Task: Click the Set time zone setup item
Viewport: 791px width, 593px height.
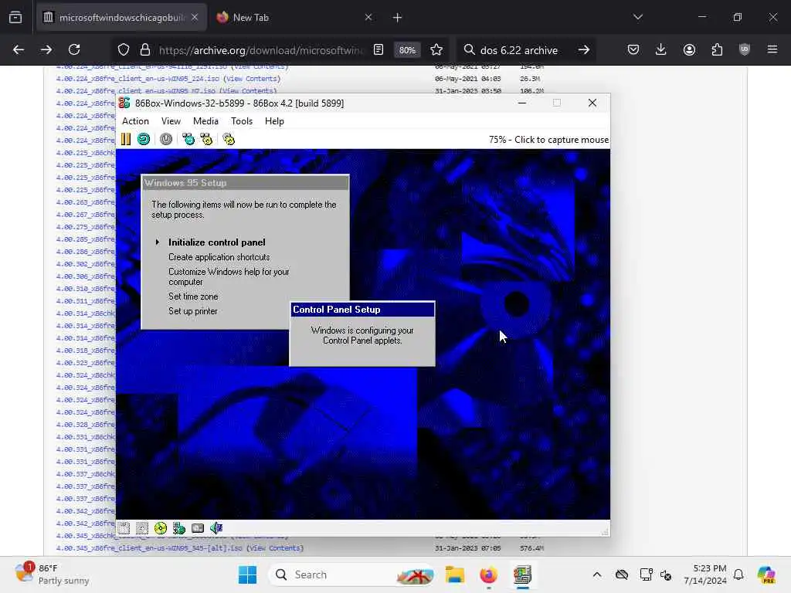Action: (193, 296)
